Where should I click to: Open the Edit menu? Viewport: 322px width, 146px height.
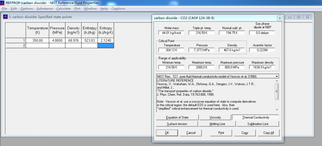[14, 9]
